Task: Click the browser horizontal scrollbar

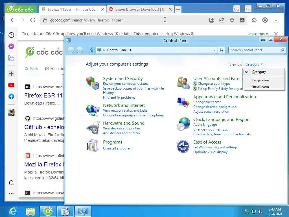Action: point(41,198)
